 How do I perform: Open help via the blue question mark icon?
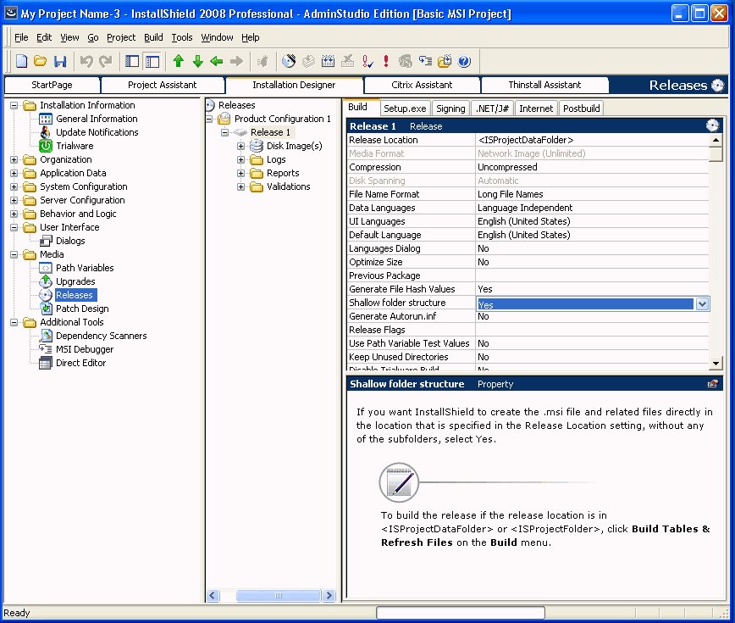(464, 61)
